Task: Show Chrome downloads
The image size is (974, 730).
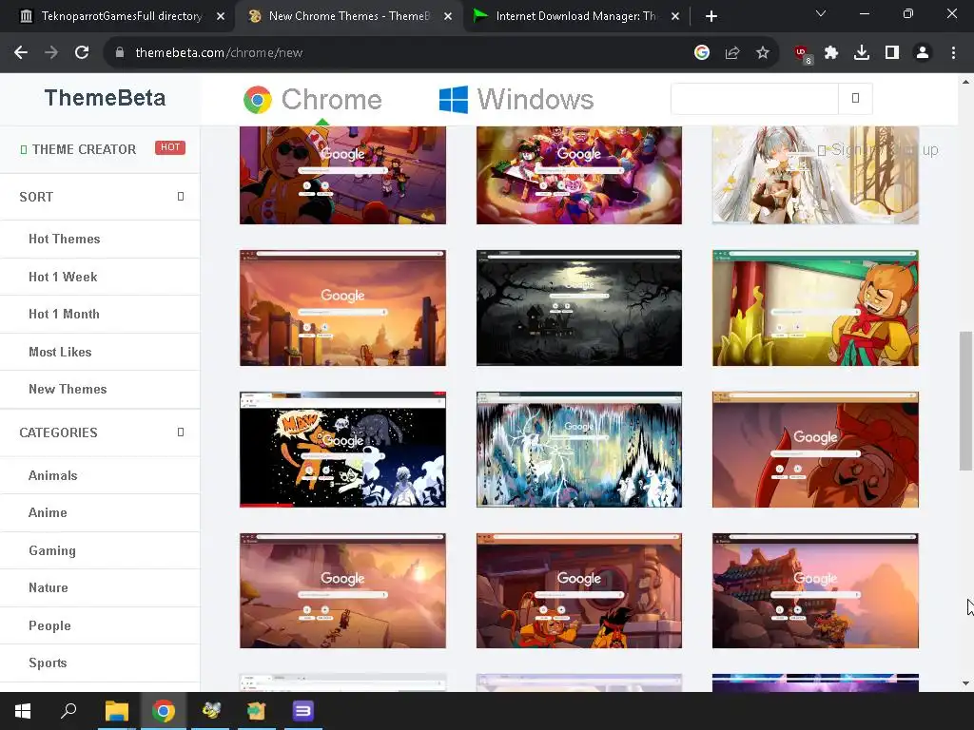Action: [862, 53]
